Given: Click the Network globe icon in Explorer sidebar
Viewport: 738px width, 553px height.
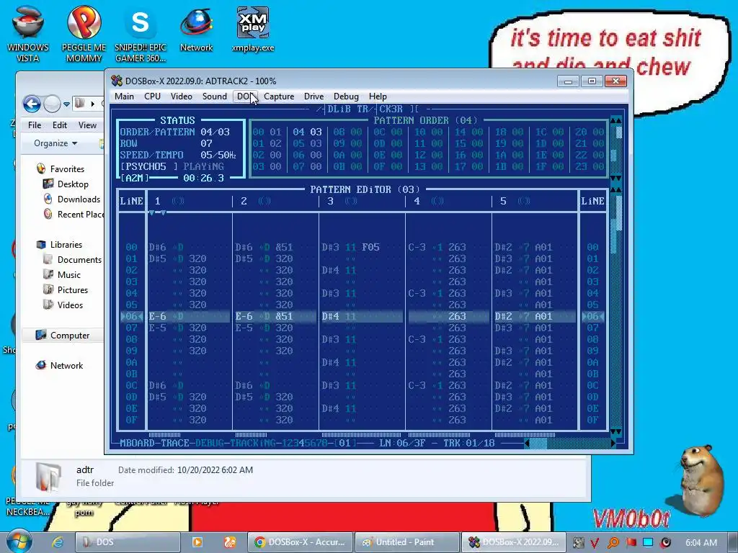Looking at the screenshot, I should tap(41, 365).
